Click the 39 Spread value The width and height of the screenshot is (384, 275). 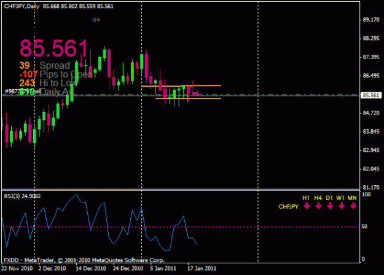coord(25,65)
